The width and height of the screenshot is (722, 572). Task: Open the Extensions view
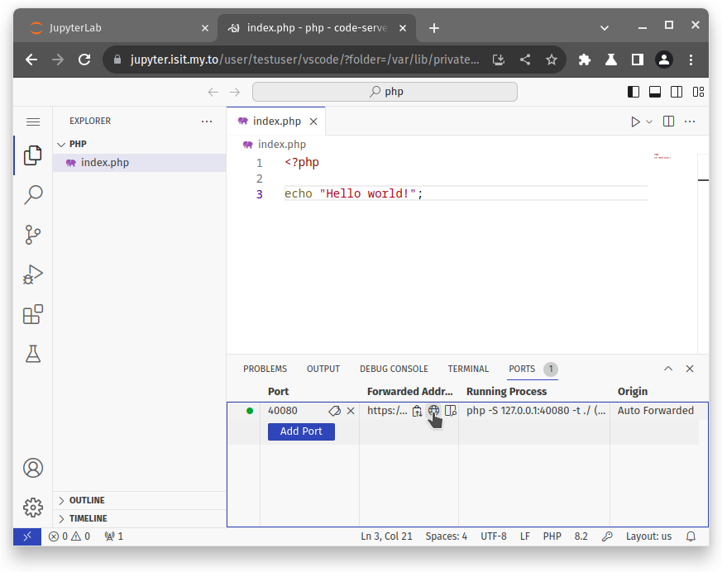click(x=33, y=314)
